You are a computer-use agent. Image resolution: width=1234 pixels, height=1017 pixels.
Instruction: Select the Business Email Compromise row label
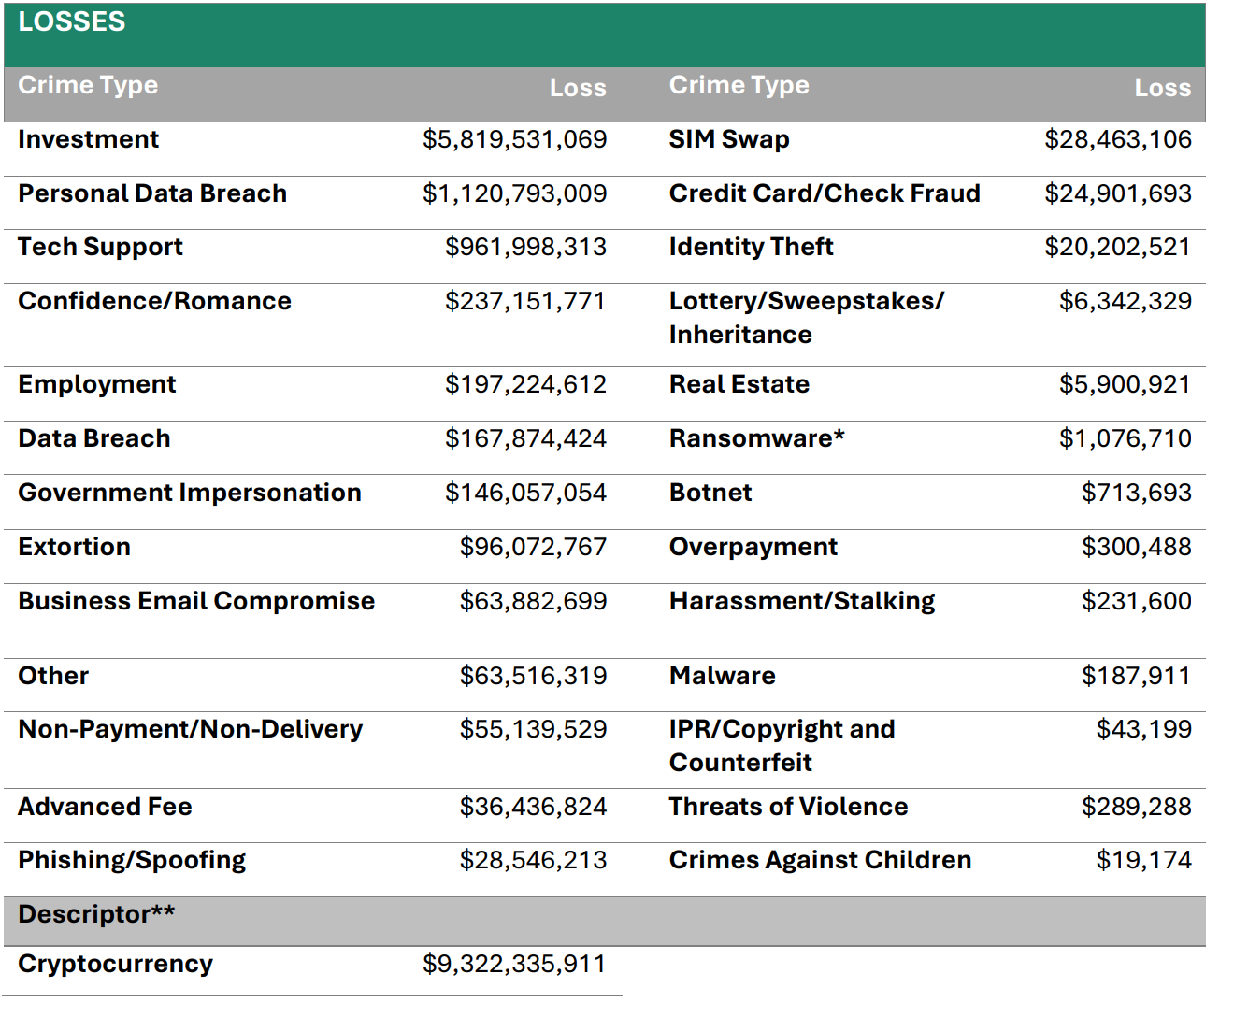pyautogui.click(x=196, y=602)
